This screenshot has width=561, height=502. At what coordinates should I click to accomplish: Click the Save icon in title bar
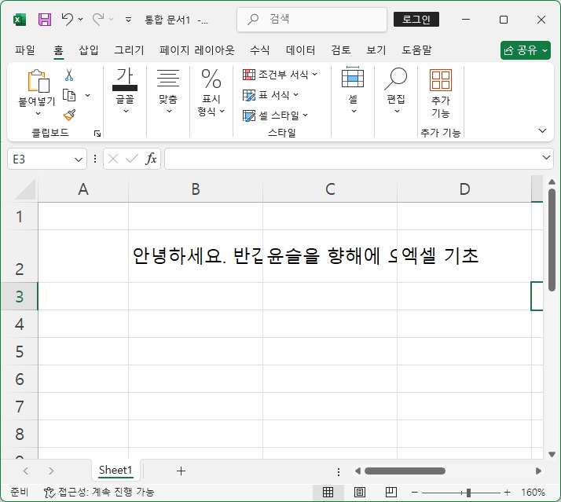point(45,20)
